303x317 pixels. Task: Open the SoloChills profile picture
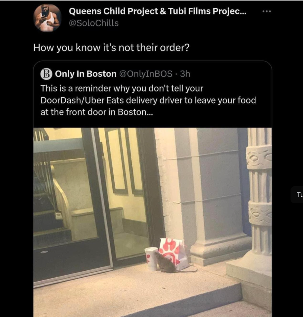(48, 18)
